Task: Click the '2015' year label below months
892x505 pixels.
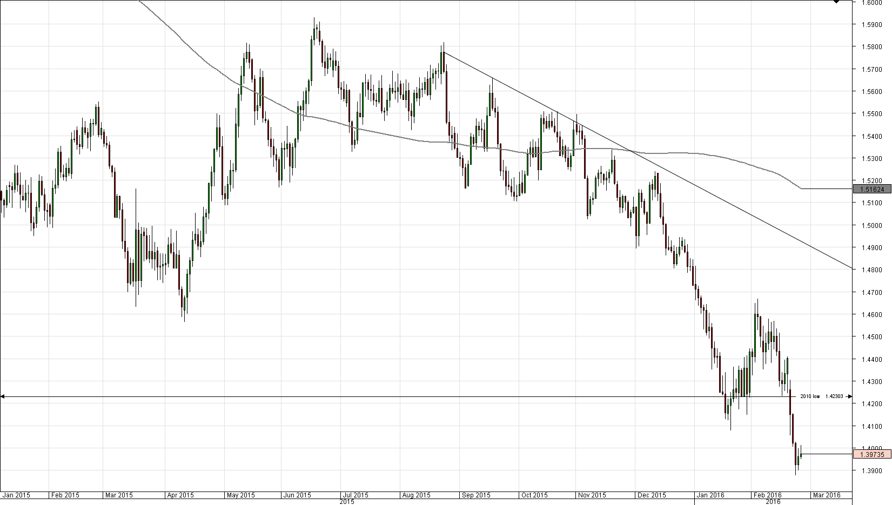Action: tap(346, 502)
